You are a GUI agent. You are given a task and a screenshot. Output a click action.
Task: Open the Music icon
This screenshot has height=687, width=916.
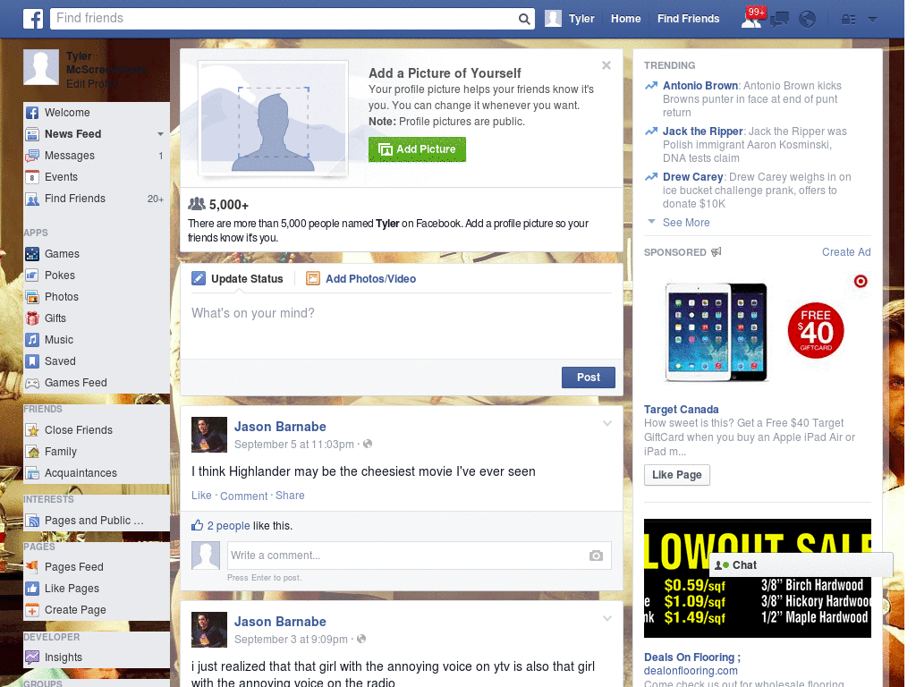click(32, 340)
